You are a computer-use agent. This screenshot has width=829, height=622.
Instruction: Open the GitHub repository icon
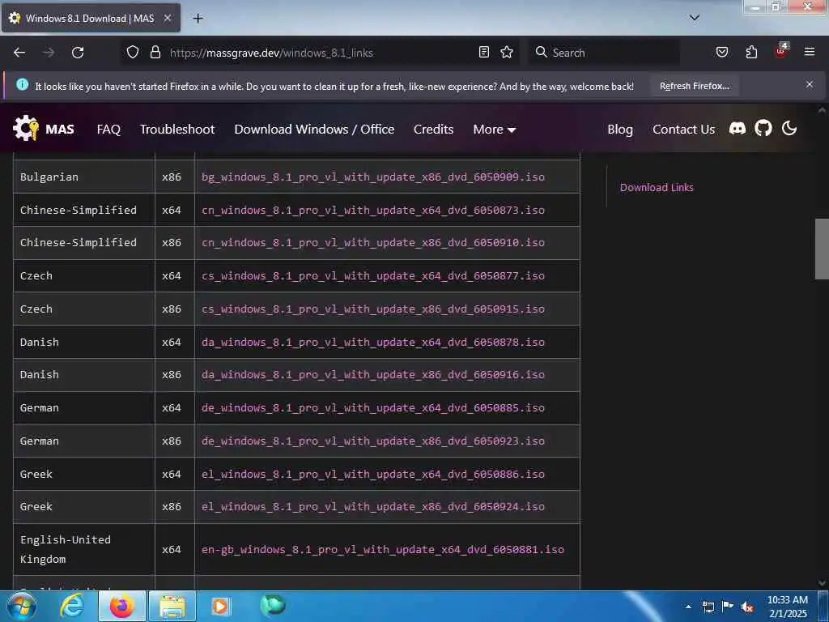763,129
